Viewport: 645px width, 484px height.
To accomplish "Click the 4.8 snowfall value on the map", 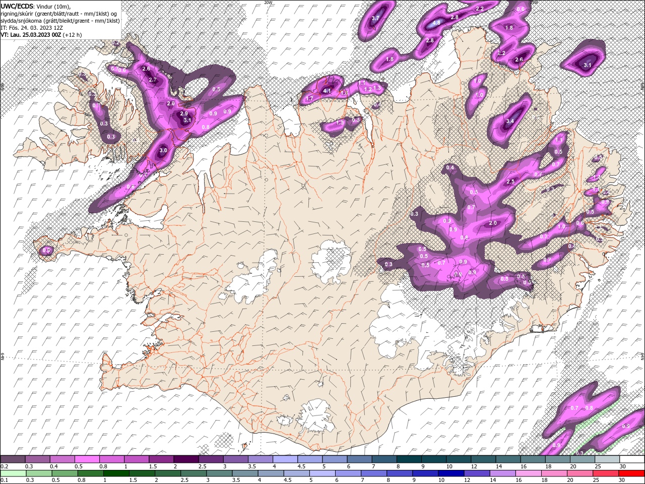I will click(436, 23).
